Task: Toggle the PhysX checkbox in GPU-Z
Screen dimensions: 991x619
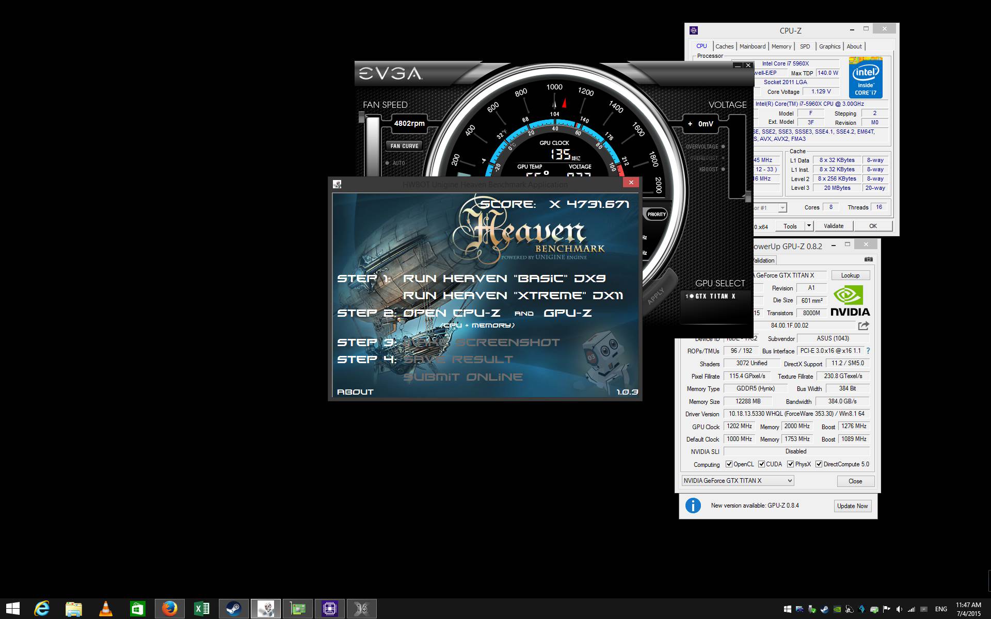Action: [x=790, y=464]
